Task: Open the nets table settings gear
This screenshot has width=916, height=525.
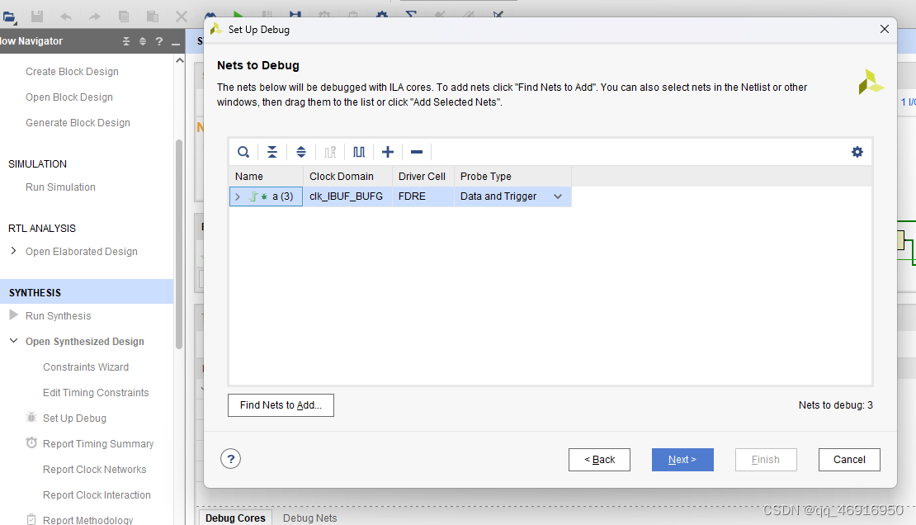Action: pyautogui.click(x=857, y=152)
